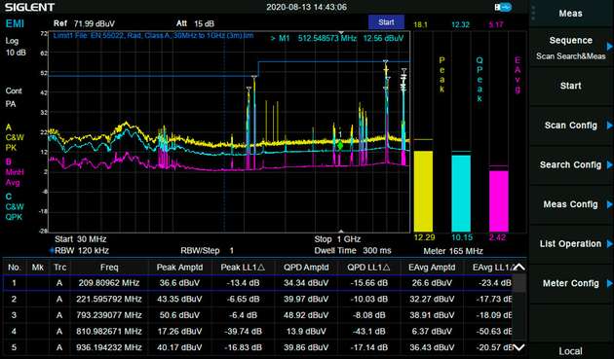614x359 pixels.
Task: Click the Meter 165 MHz label
Action: pos(453,251)
